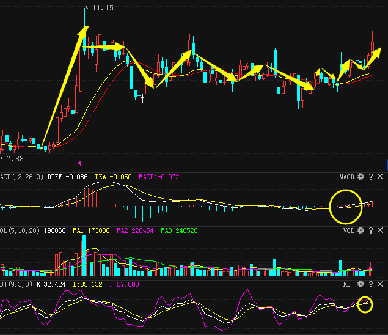Viewport: 388px width, 335px height.
Task: Click the 11.15 high price label
Action: click(x=103, y=8)
